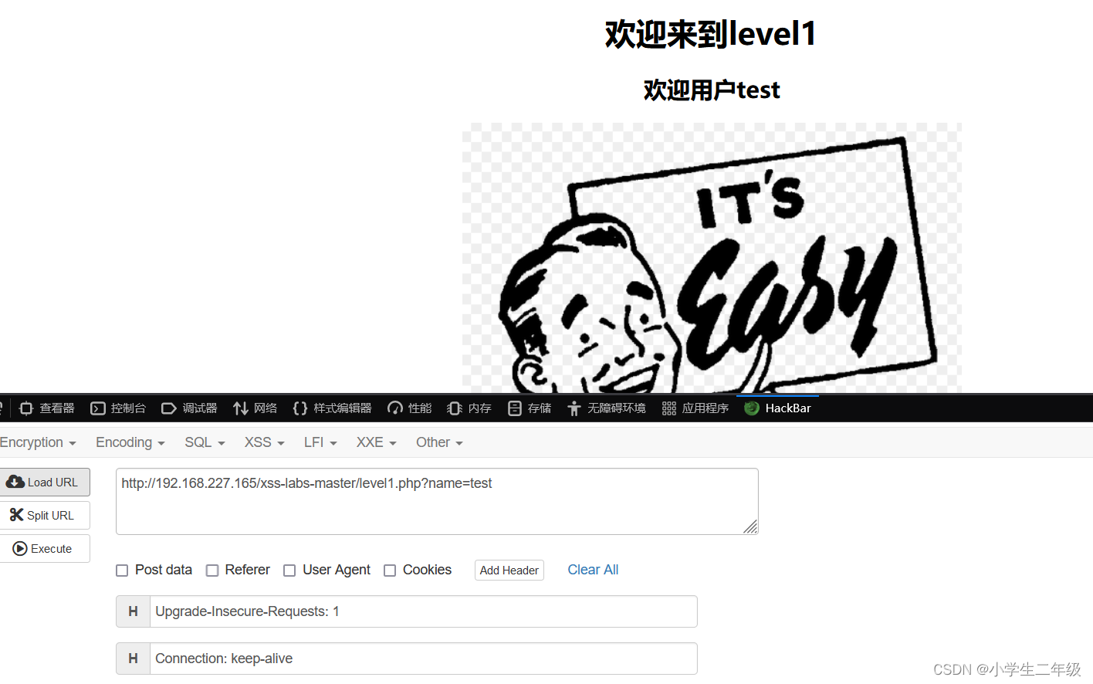Switch to the 无障碍环境 devtools tab
Screen dimensions: 1093x684
coord(607,408)
